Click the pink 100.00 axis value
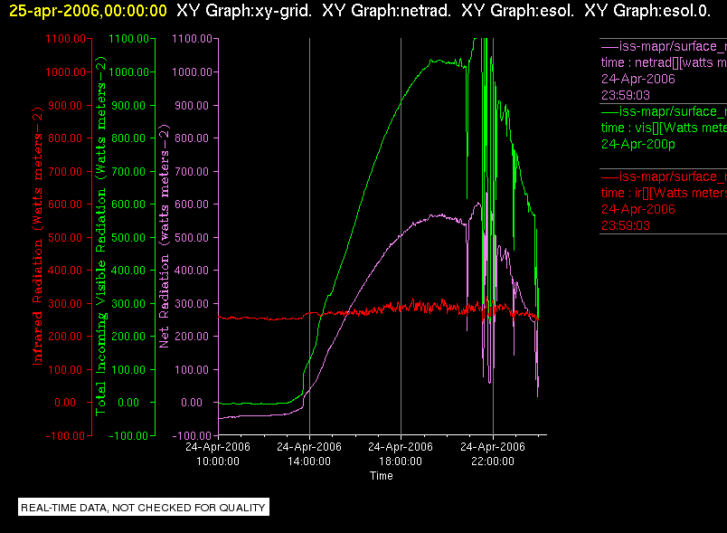This screenshot has height=533, width=727. click(192, 370)
